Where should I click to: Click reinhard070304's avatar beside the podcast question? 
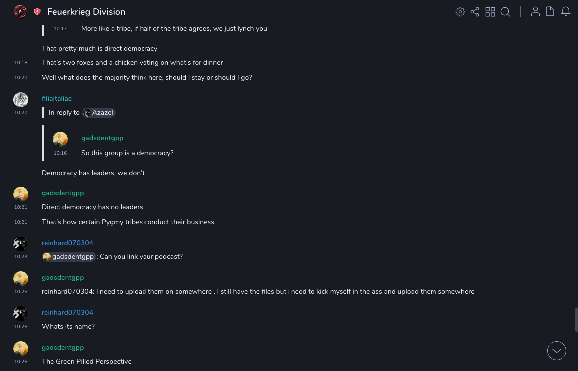point(21,244)
